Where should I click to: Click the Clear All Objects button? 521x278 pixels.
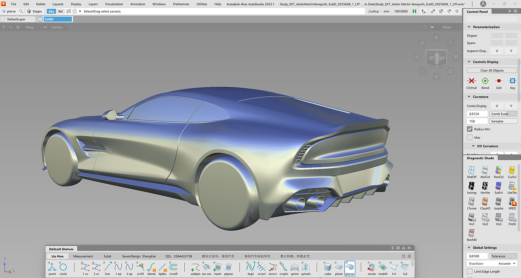[492, 70]
